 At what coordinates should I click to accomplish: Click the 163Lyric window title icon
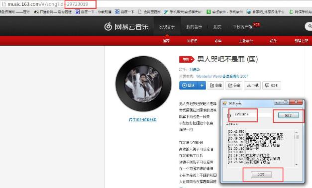pyautogui.click(x=224, y=103)
